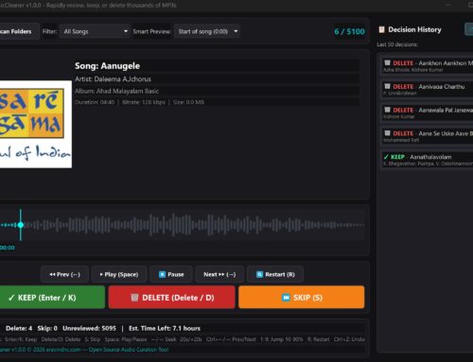Click 'Album: Ahad Malayalam Basic' line
This screenshot has height=362, width=473.
116,91
